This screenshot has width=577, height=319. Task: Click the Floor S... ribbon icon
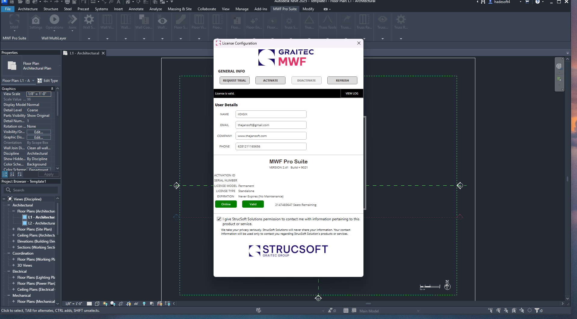point(181,20)
